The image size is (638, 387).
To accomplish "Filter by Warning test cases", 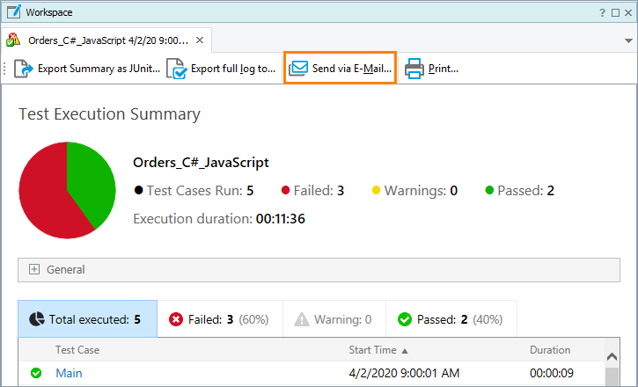I will click(333, 319).
